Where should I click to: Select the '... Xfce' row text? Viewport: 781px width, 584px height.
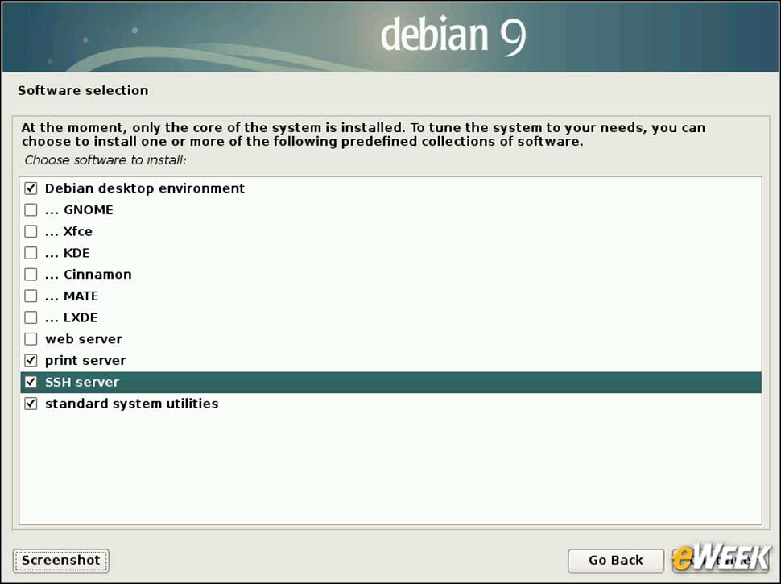[x=68, y=231]
